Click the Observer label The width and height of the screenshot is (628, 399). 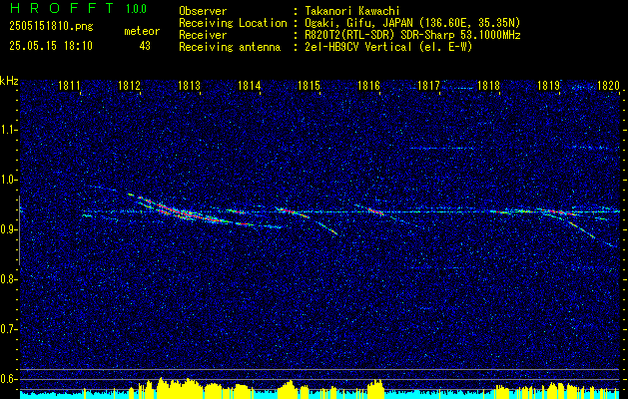pyautogui.click(x=203, y=11)
